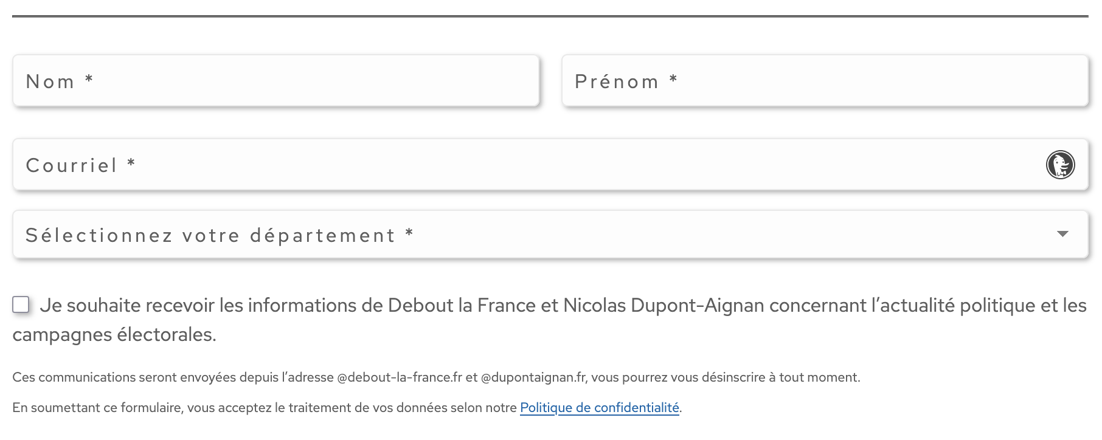1102x440 pixels.
Task: Open the Politique de confidentialité link
Action: (x=599, y=407)
